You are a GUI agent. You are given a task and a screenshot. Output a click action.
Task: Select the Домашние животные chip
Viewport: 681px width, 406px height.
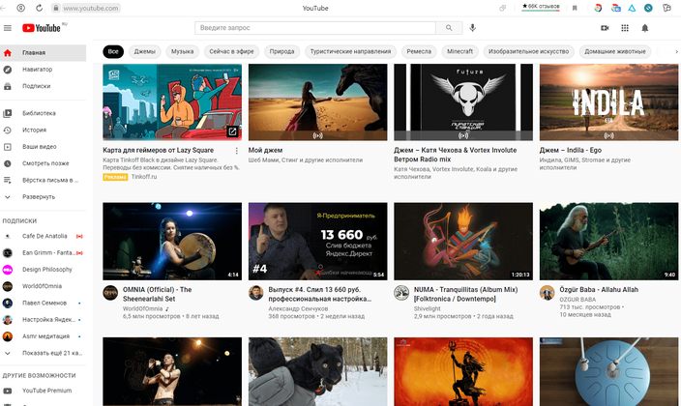click(x=615, y=51)
